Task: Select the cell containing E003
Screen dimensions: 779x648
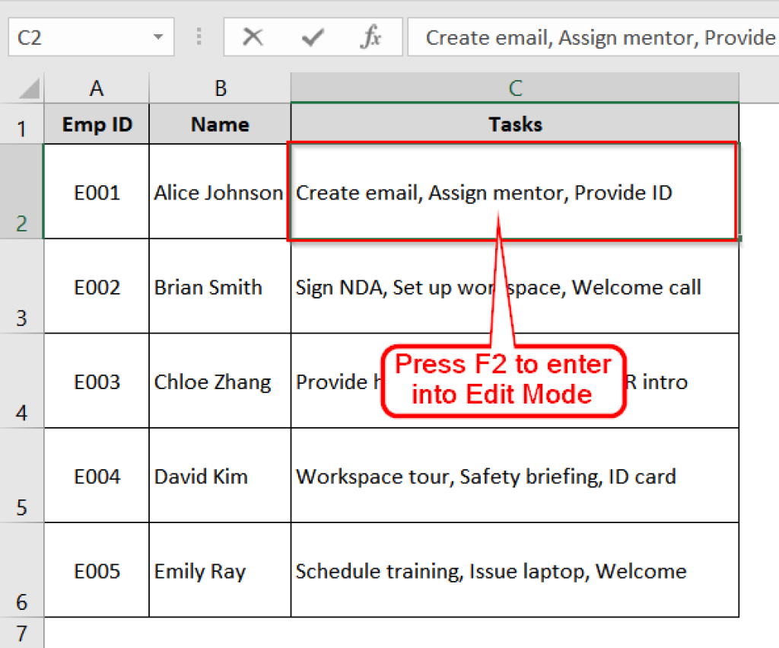Action: [96, 382]
